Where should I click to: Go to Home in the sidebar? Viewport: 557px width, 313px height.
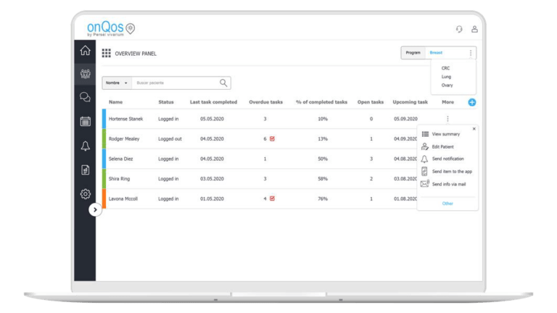point(85,51)
